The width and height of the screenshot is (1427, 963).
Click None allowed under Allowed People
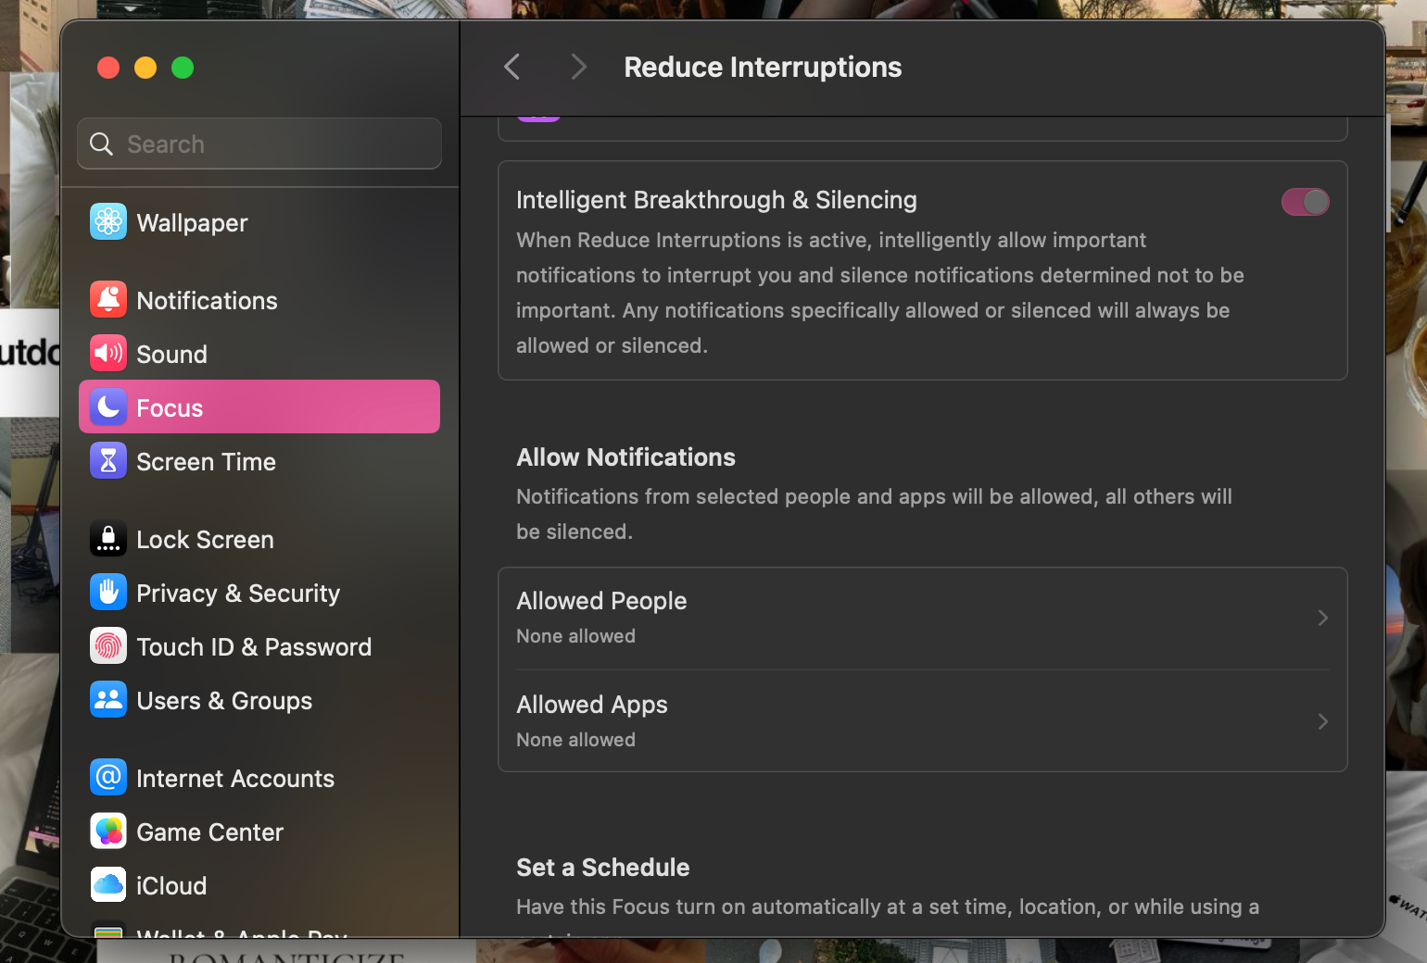[575, 636]
